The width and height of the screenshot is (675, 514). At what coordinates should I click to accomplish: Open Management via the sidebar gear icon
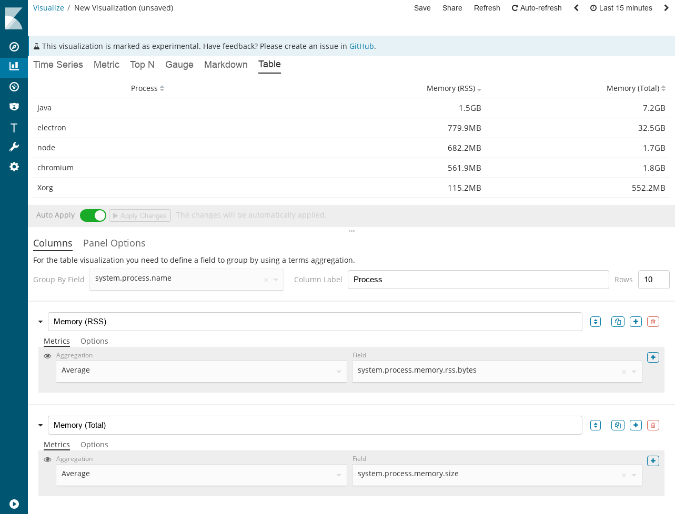pos(14,167)
